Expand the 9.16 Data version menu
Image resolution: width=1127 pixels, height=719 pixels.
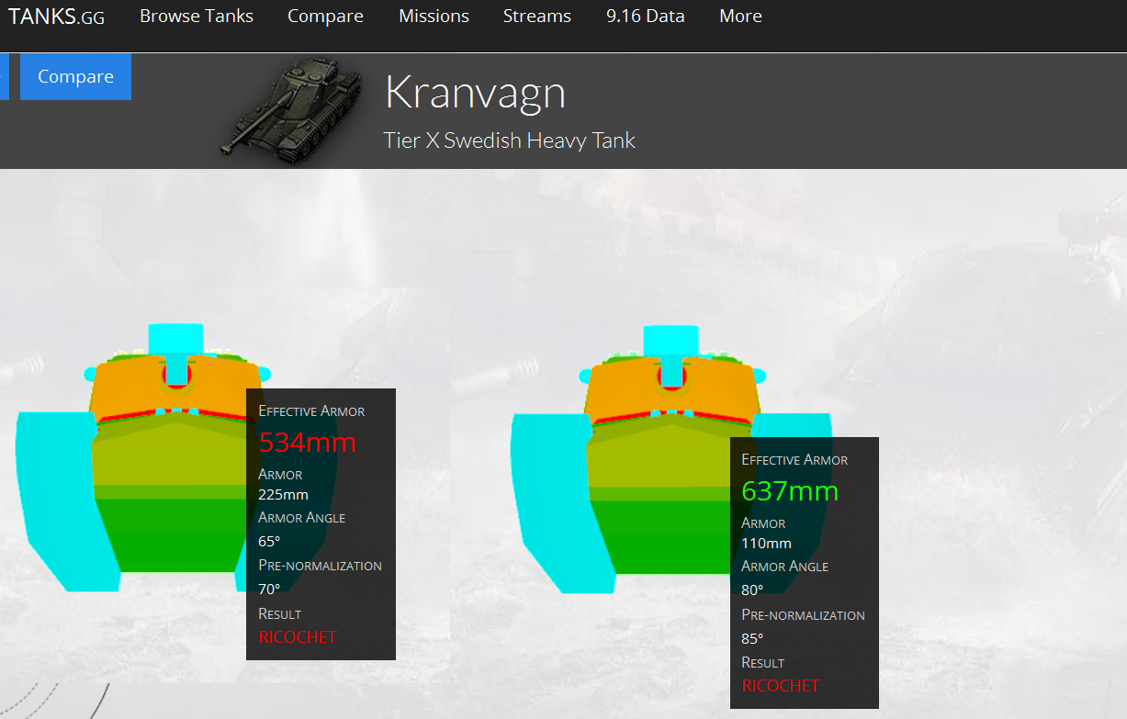(x=645, y=17)
